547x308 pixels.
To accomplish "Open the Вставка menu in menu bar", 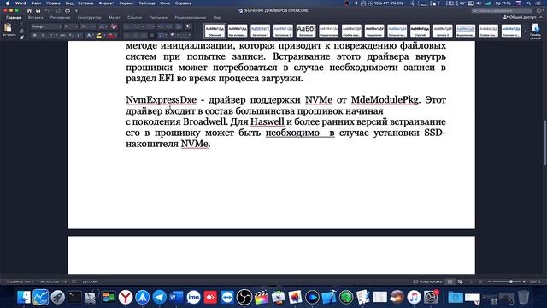I will coord(85,3).
